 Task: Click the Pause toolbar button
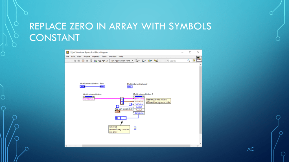87,61
